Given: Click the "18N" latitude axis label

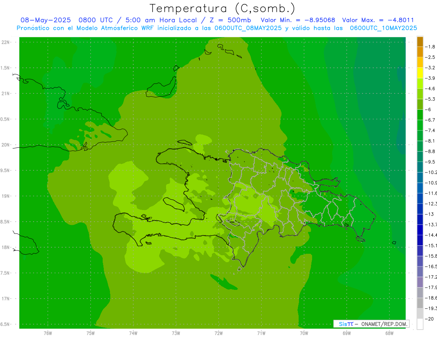Looking at the screenshot, I should pyautogui.click(x=6, y=248).
